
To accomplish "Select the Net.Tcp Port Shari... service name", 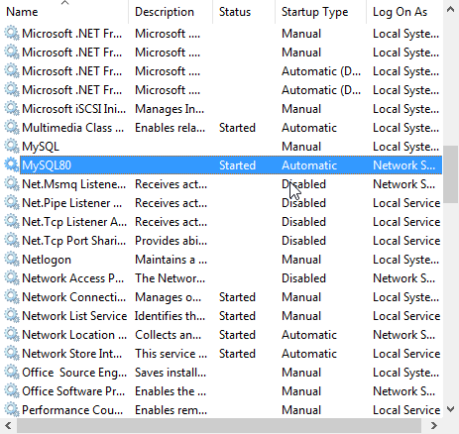I will (73, 241).
